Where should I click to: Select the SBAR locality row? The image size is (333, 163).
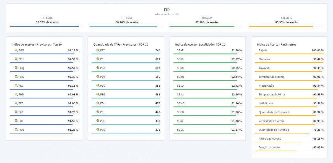(x=208, y=51)
